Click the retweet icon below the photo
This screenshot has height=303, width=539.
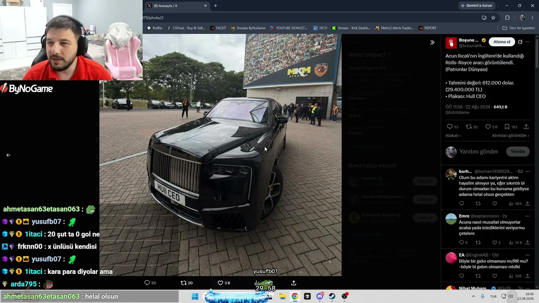[184, 283]
